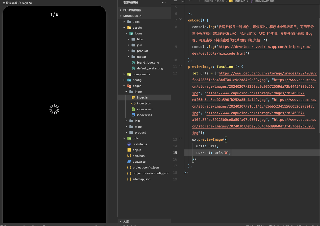Click the pages folder icon
320x226 pixels.
coord(129,86)
